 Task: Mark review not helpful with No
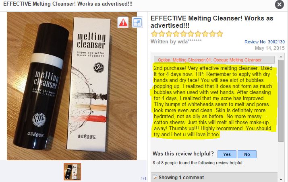(x=247, y=154)
